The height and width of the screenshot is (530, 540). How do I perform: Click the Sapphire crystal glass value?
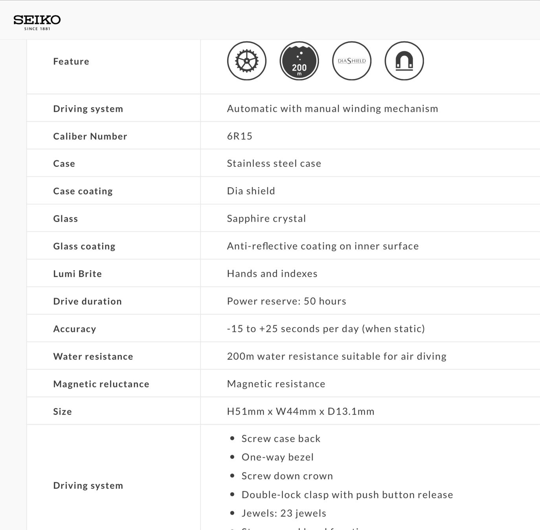point(266,219)
